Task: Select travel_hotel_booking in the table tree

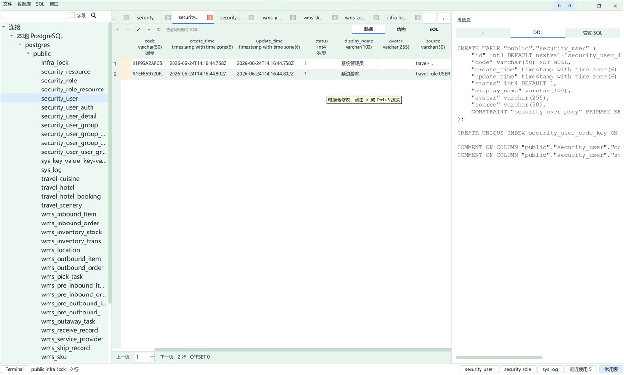Action: pyautogui.click(x=71, y=196)
